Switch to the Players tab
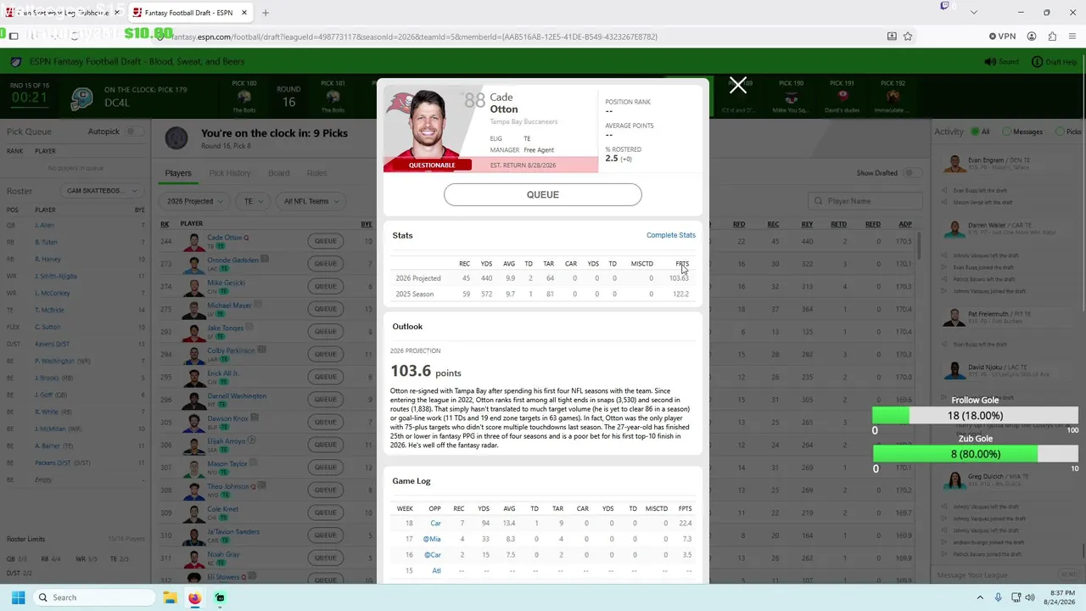1086x611 pixels. (178, 173)
